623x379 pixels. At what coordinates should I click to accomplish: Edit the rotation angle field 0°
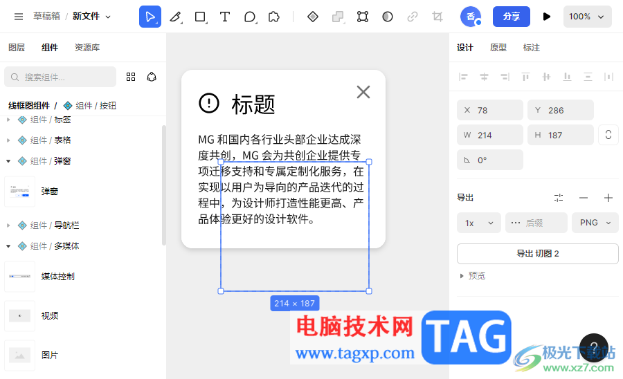(490, 160)
